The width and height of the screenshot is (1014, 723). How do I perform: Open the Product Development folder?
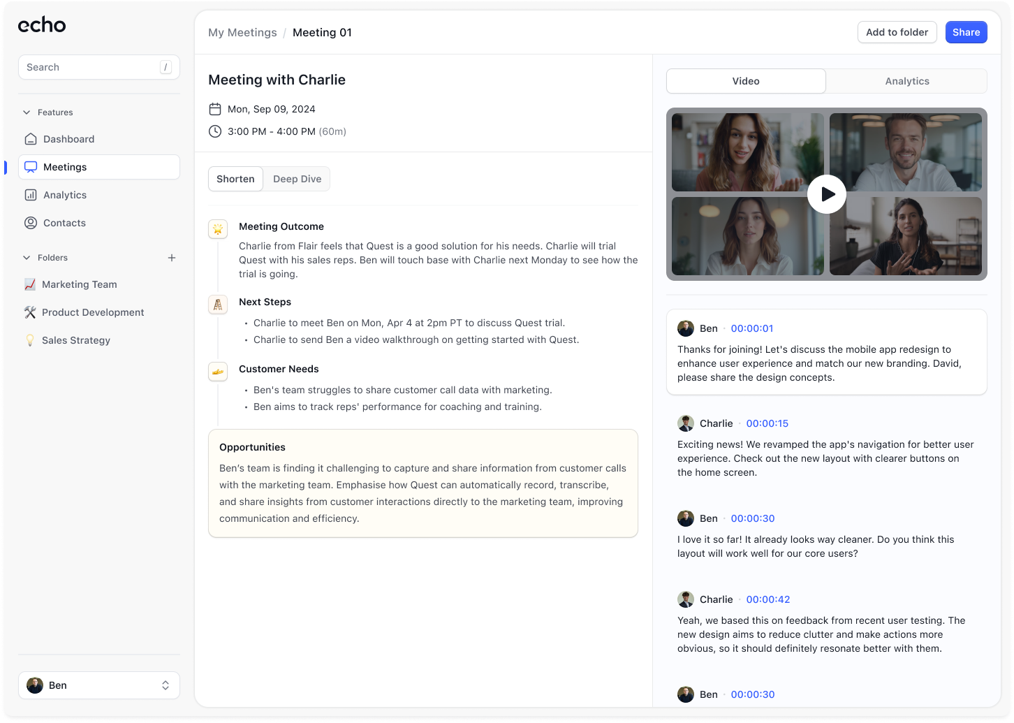click(99, 312)
